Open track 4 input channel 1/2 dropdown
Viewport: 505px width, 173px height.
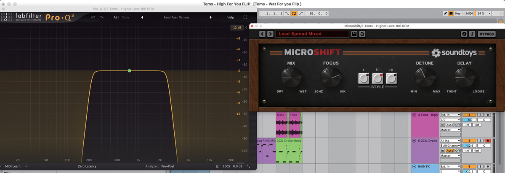coord(450,120)
